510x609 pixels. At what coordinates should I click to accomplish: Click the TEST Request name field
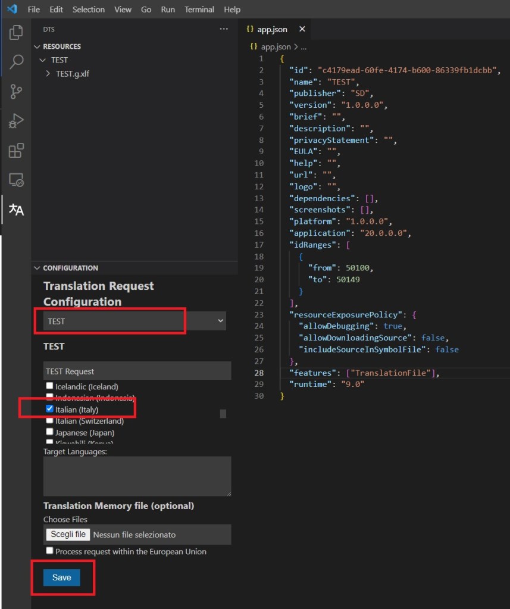(137, 371)
